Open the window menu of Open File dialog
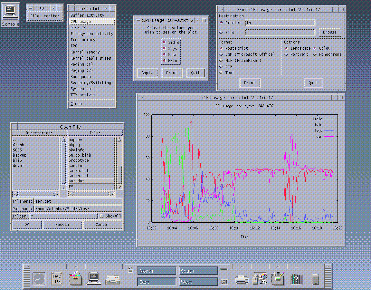 pyautogui.click(x=14, y=127)
